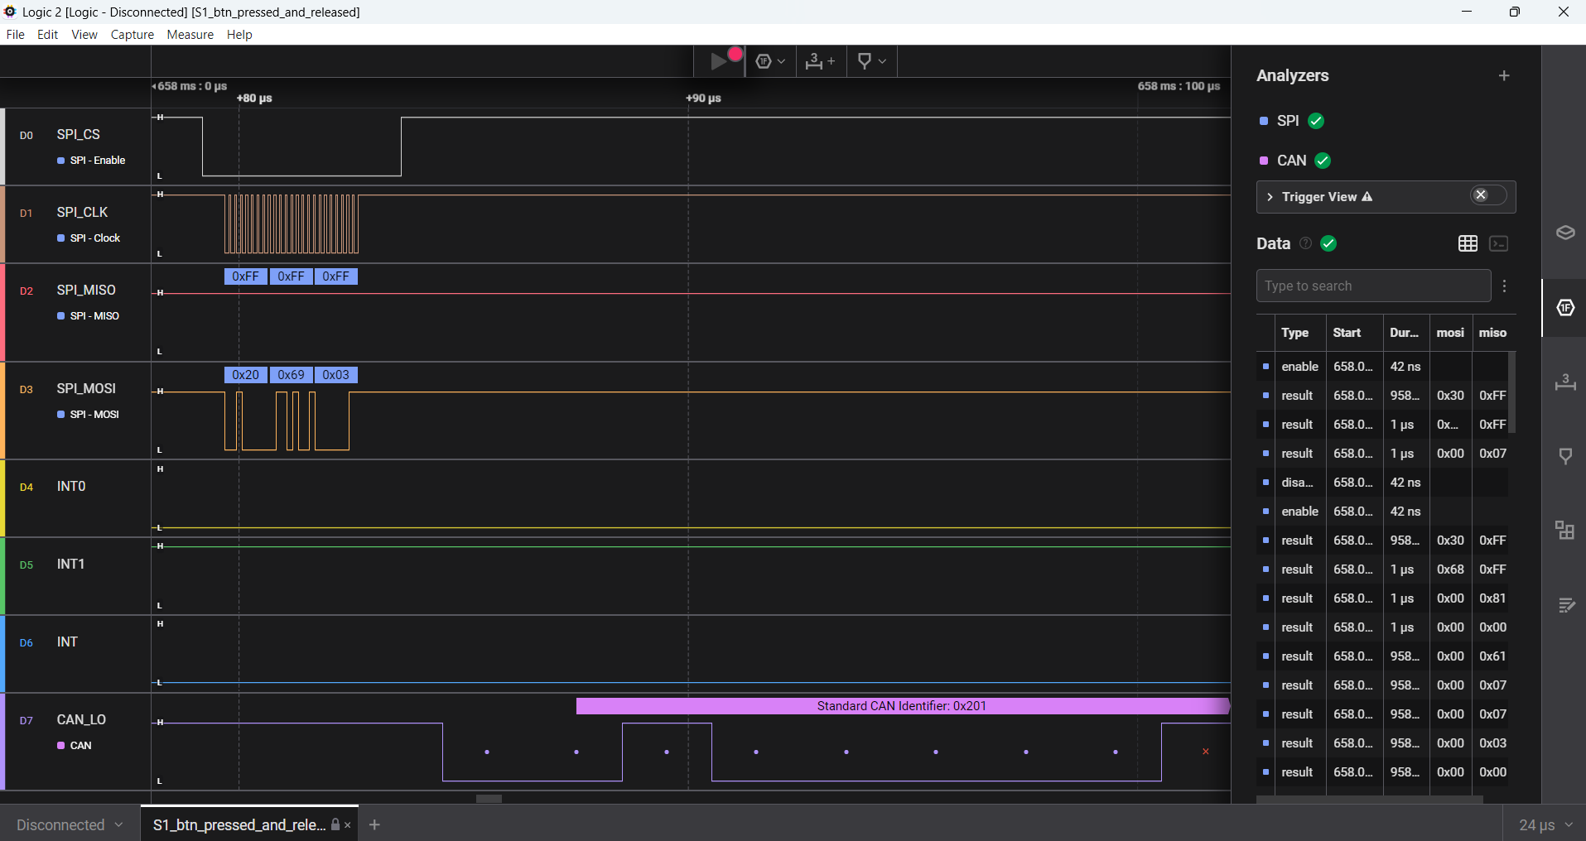Open the Disconnected device dropdown

[70, 824]
